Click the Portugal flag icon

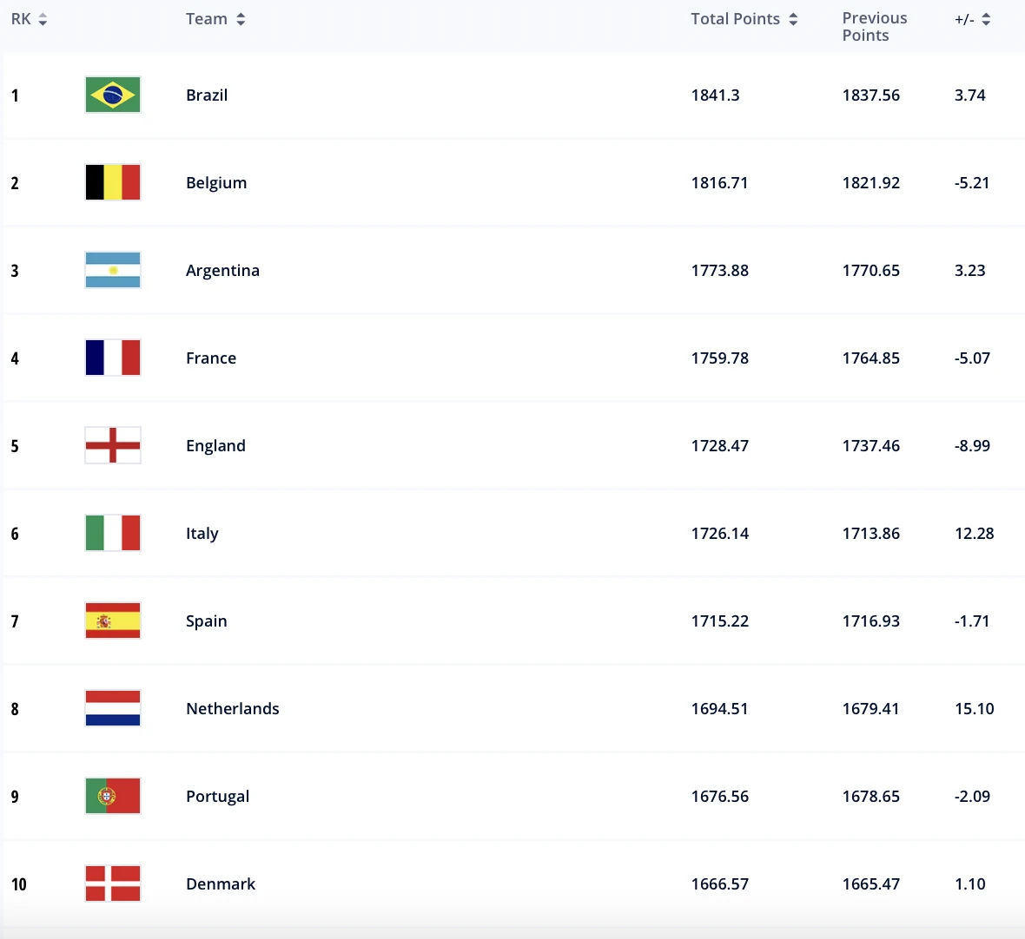click(x=112, y=796)
